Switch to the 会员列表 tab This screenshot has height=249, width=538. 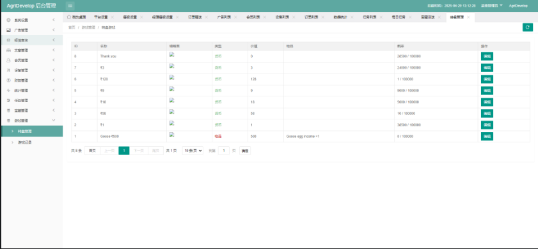253,17
